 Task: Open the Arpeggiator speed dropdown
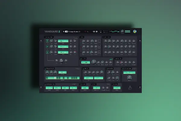point(57,88)
